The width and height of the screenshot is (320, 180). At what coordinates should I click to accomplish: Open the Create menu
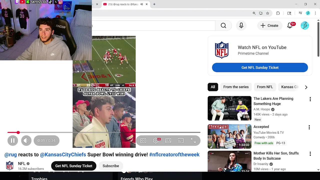269,25
